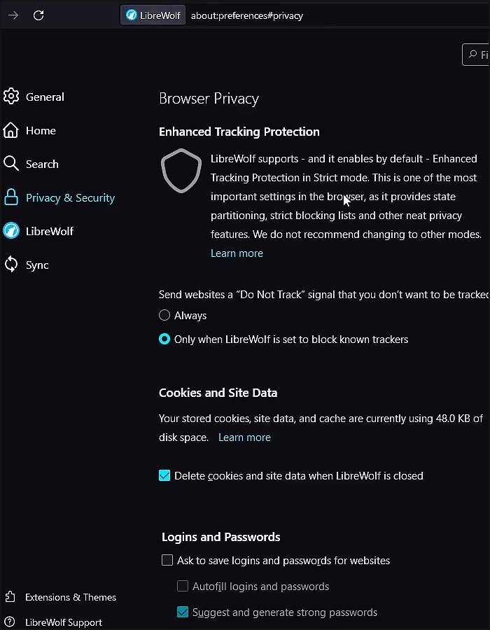Uncheck Delete cookies when LibreWolf is closed
The height and width of the screenshot is (630, 490).
tap(164, 475)
